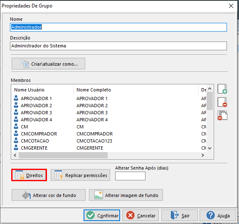Click Alterar cor de fundo button
This screenshot has width=239, height=224.
tap(49, 195)
